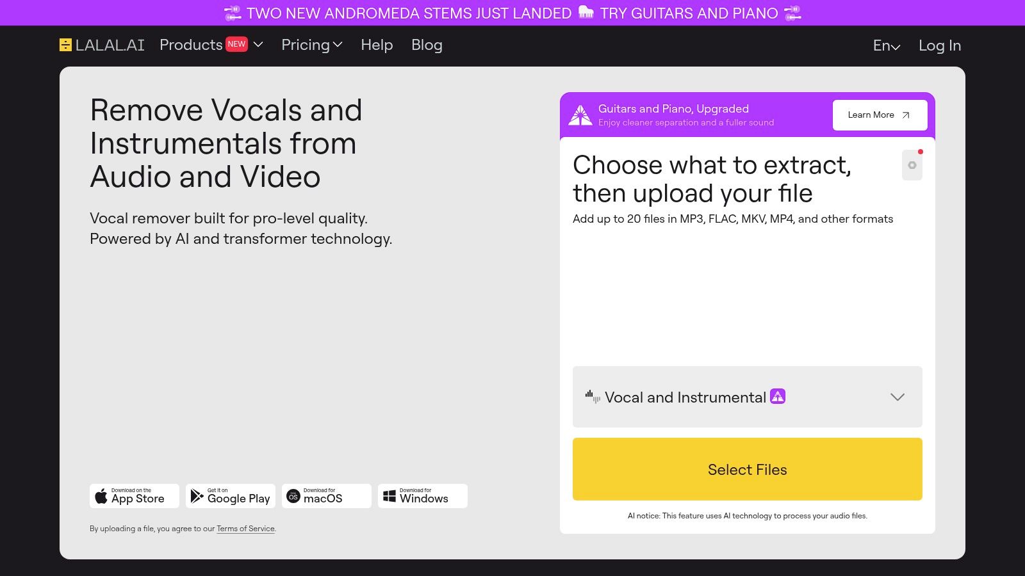Click the 'Choose what to extract' heading
The image size is (1025, 576).
(x=712, y=179)
